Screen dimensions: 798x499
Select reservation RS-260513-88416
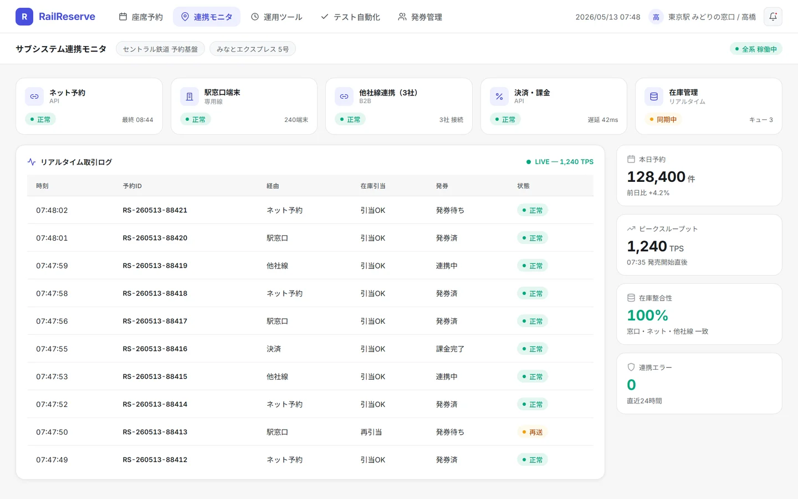tap(155, 349)
